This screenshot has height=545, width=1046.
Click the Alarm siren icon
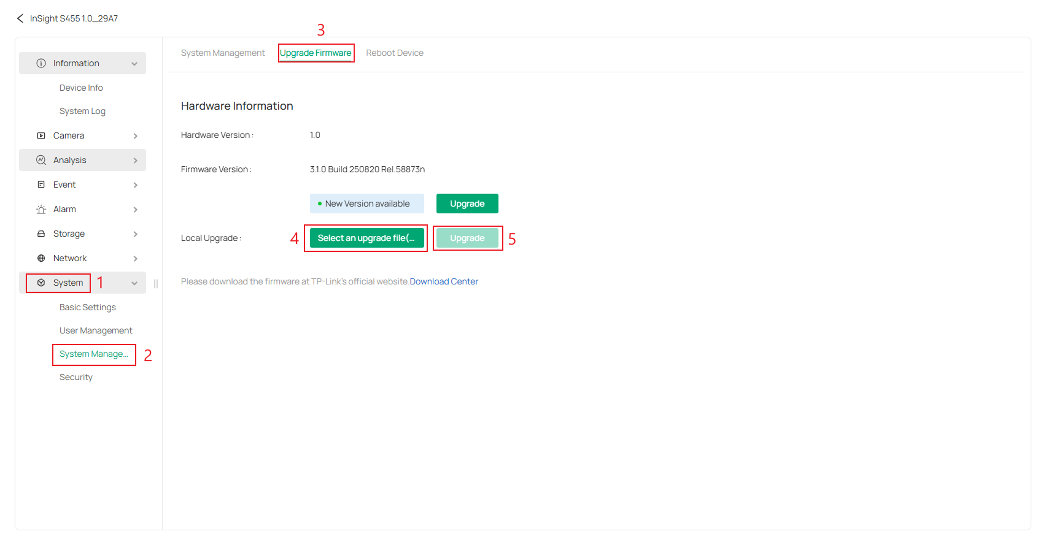pos(41,209)
